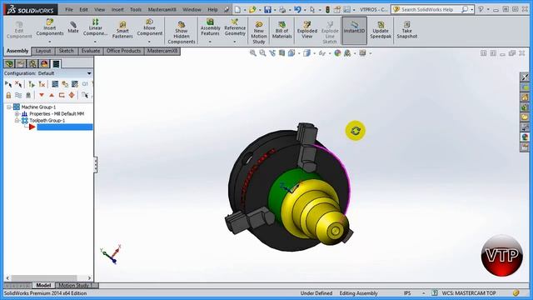Expand Properties - Mill Default MM node
This screenshot has height=300, width=533.
pyautogui.click(x=17, y=114)
